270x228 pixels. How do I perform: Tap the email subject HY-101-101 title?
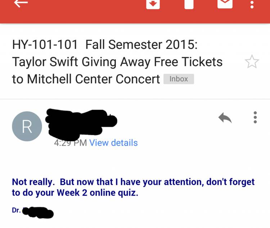pos(117,61)
